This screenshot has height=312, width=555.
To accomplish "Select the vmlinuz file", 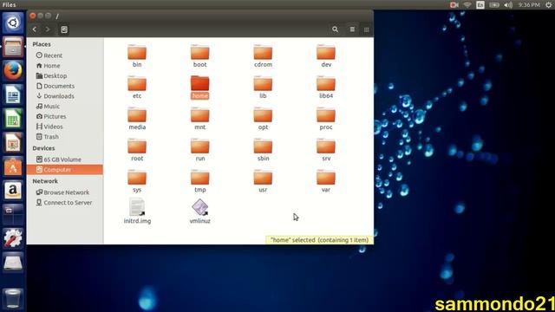I will point(200,211).
